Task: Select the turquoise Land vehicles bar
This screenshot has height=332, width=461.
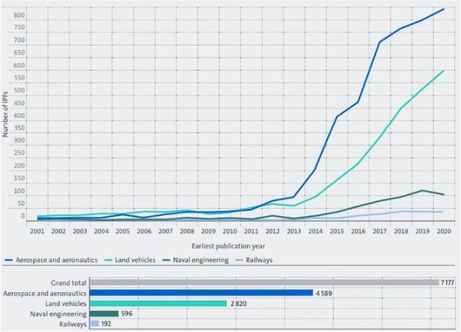Action: point(157,303)
